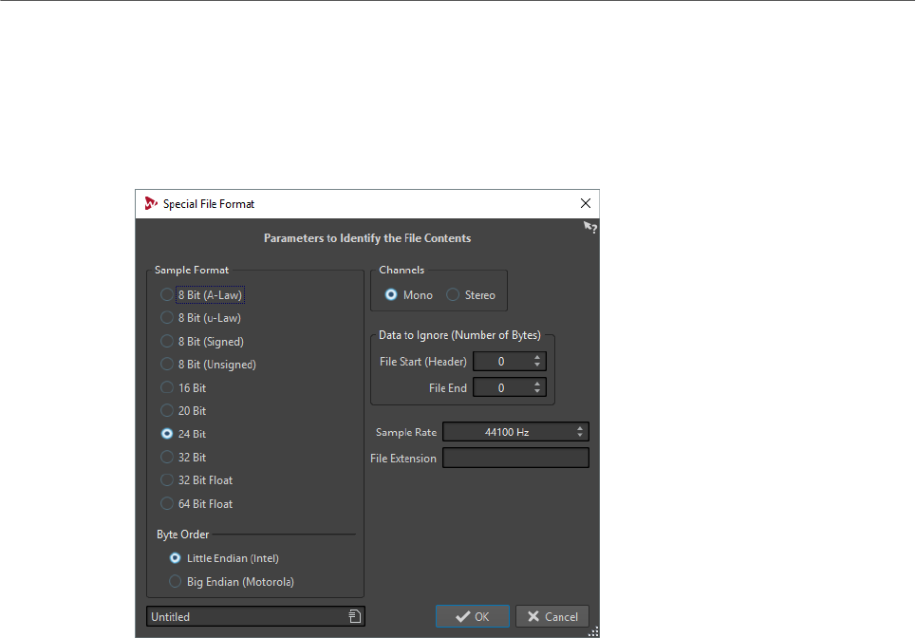This screenshot has height=638, width=916.
Task: Choose 8 Bit (Signed) format
Action: 202,341
